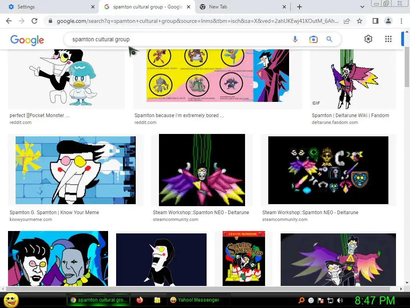Click the address bar URL

tap(197, 21)
